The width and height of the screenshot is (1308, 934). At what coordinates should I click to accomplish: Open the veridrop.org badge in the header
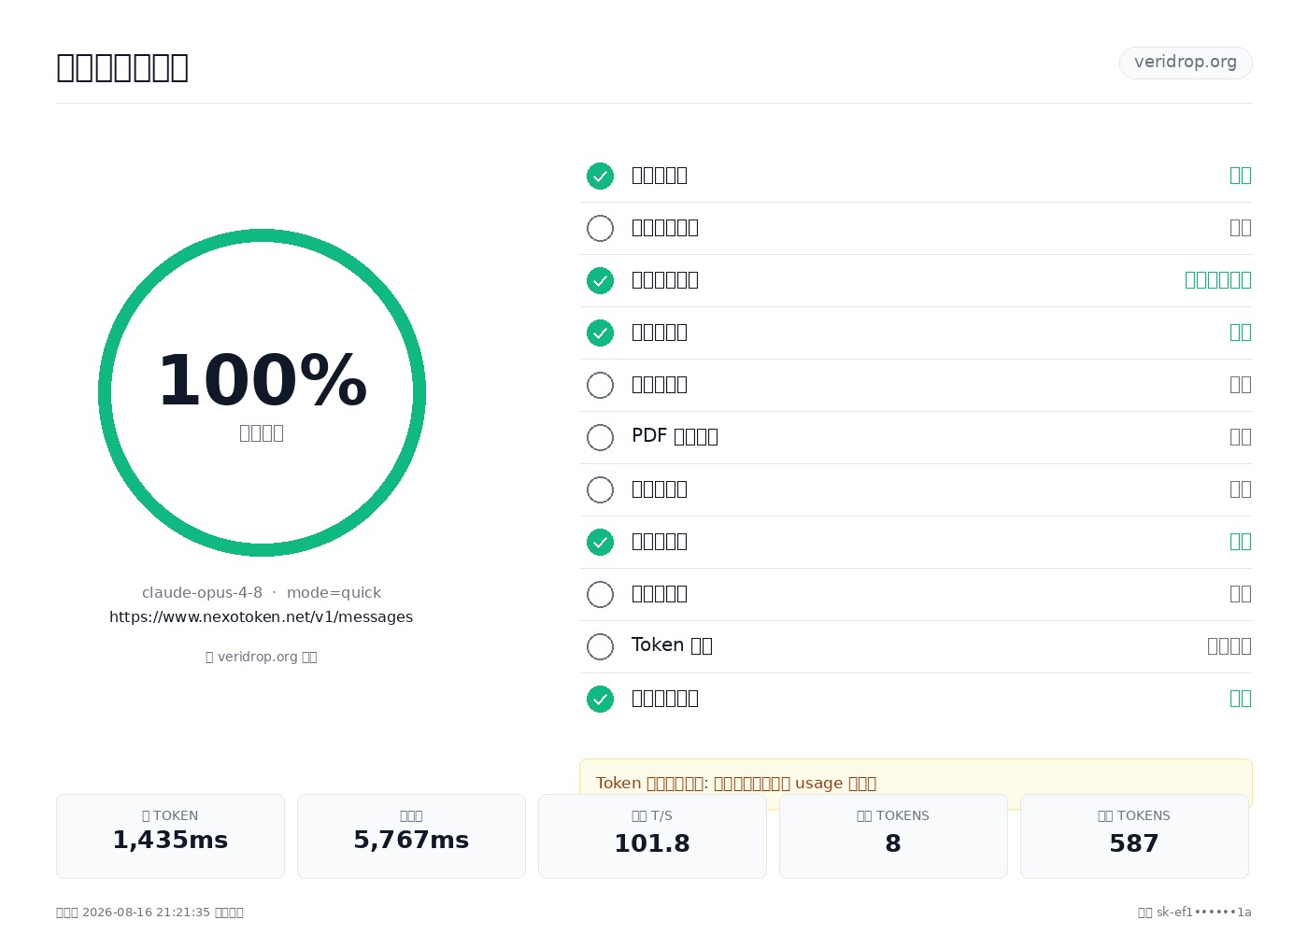pos(1186,63)
